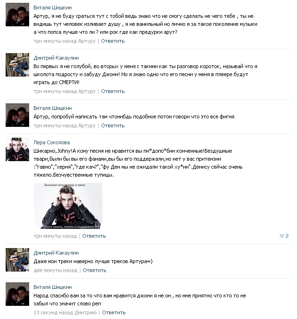Open Дмитрий Какаулин's avatar in the second comment
Screen dimensions: 297x319
point(17,65)
